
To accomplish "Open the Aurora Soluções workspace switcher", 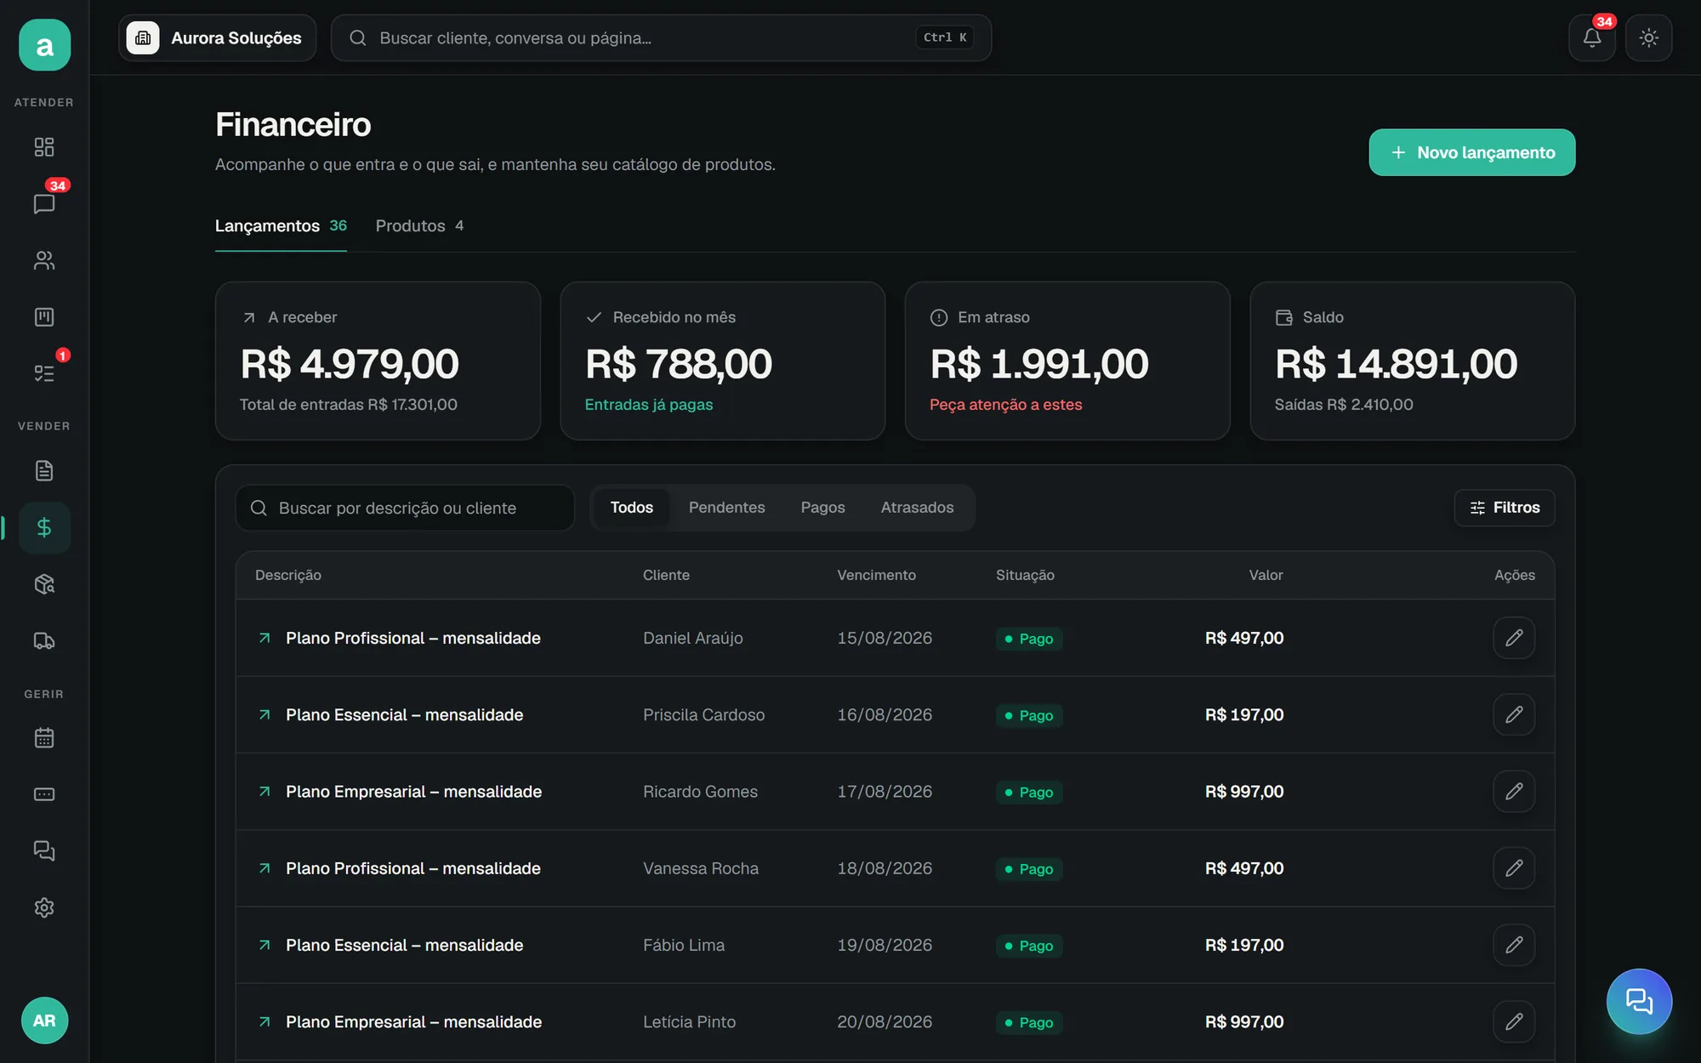I will [x=218, y=37].
